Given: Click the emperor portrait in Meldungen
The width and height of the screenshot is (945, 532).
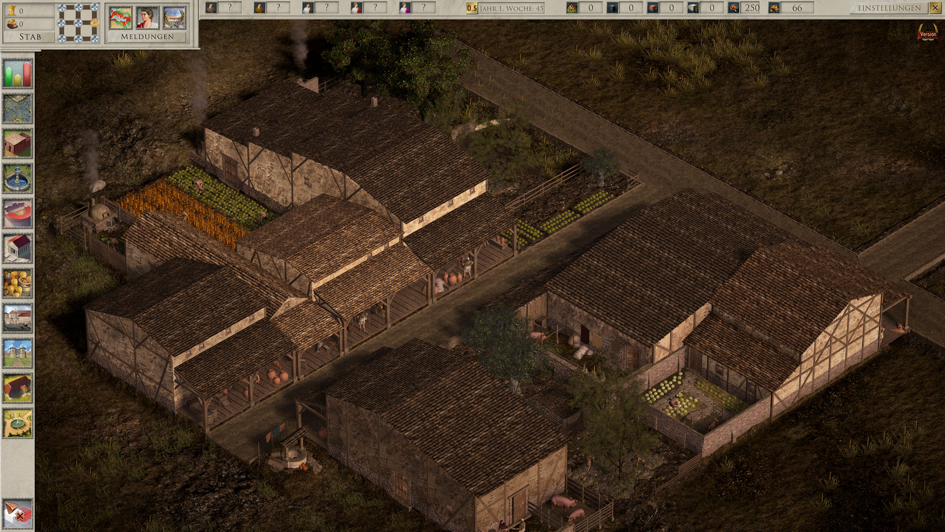Looking at the screenshot, I should 148,17.
